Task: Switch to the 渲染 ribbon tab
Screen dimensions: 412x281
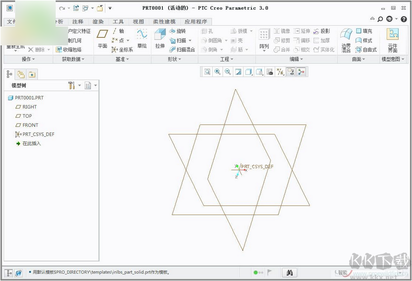Action: (98, 22)
